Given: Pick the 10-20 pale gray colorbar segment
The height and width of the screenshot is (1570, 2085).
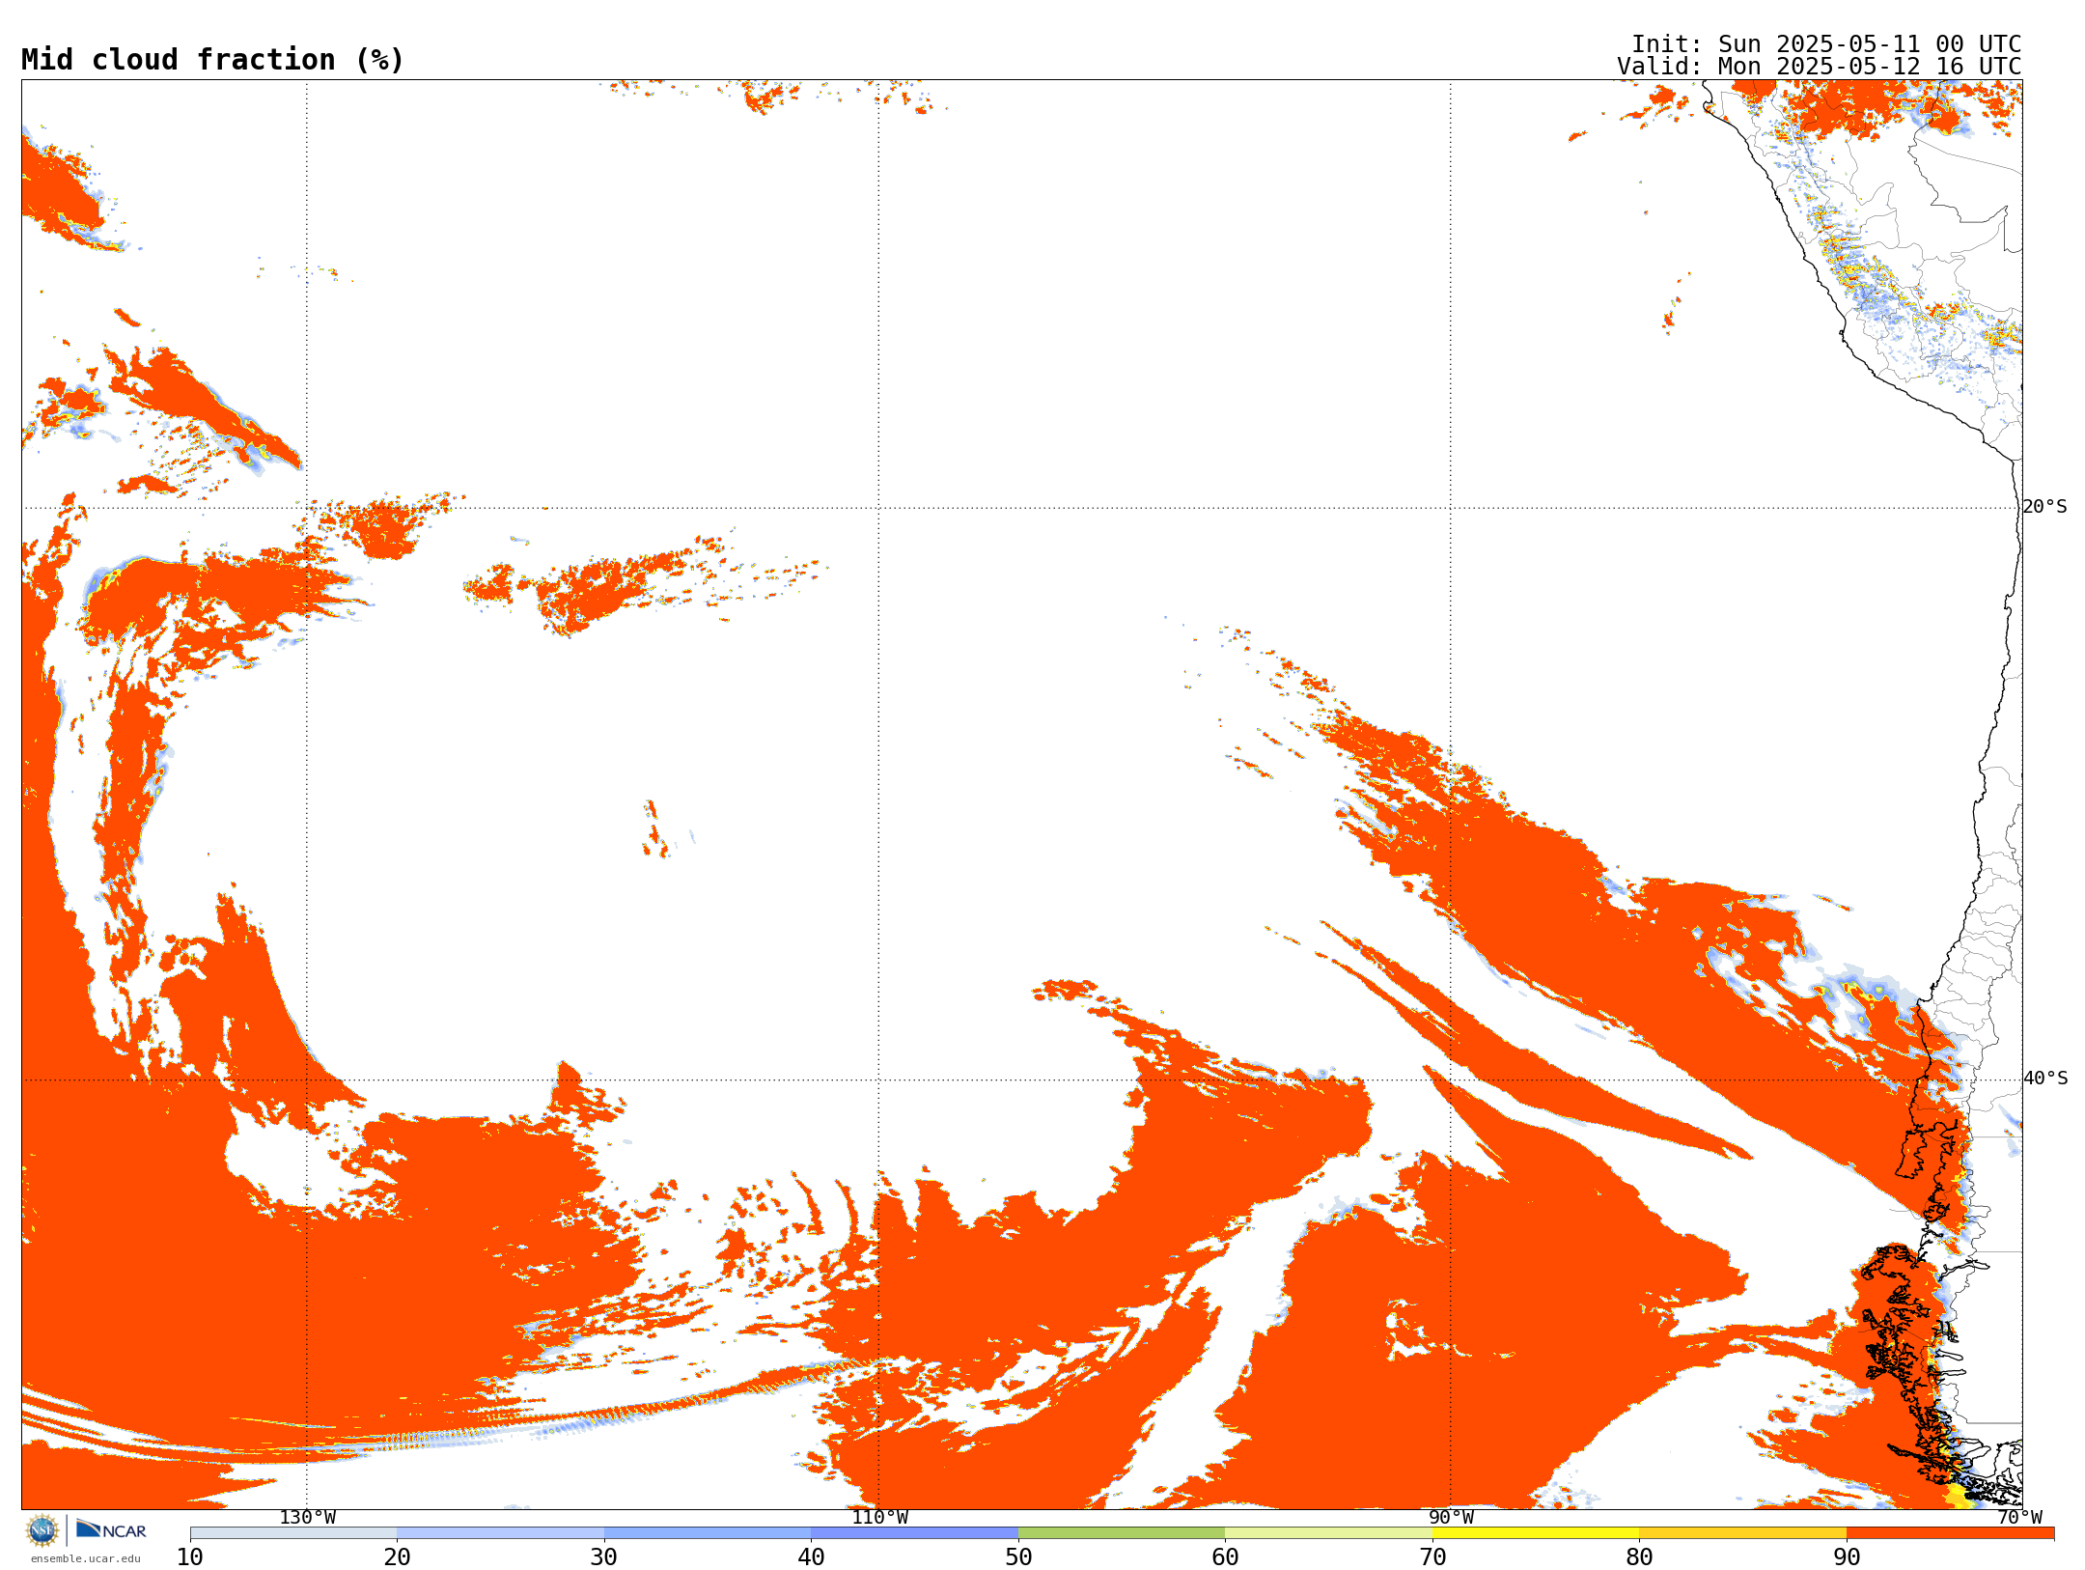Looking at the screenshot, I should [x=293, y=1533].
